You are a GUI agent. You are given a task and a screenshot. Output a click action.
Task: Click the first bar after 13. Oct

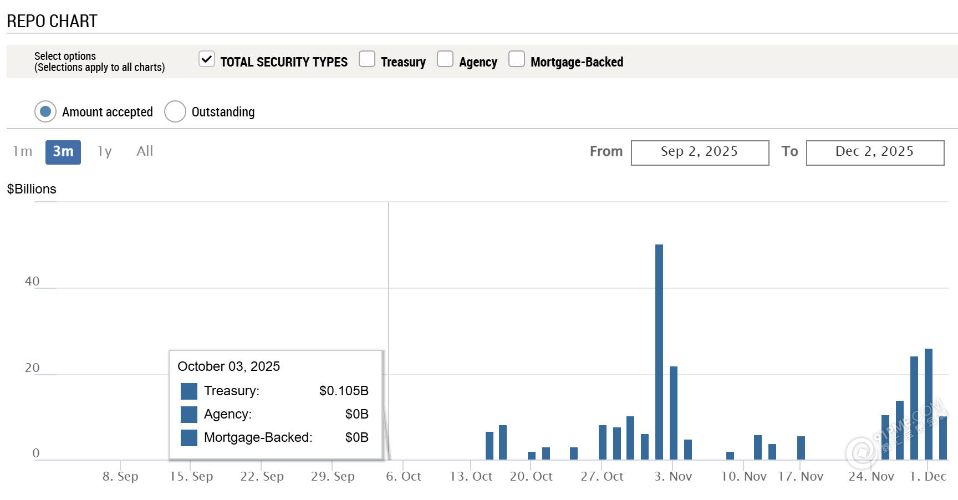490,446
